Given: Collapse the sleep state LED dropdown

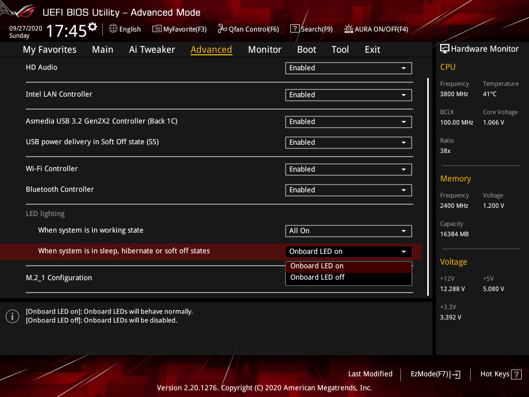Looking at the screenshot, I should (x=349, y=252).
